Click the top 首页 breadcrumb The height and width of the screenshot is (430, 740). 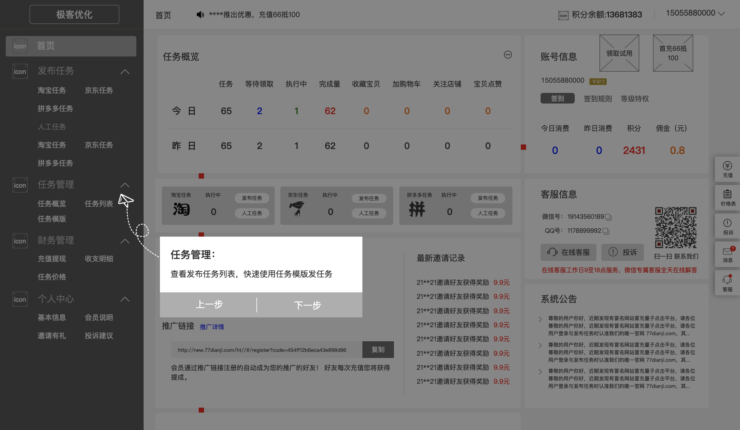tap(163, 15)
